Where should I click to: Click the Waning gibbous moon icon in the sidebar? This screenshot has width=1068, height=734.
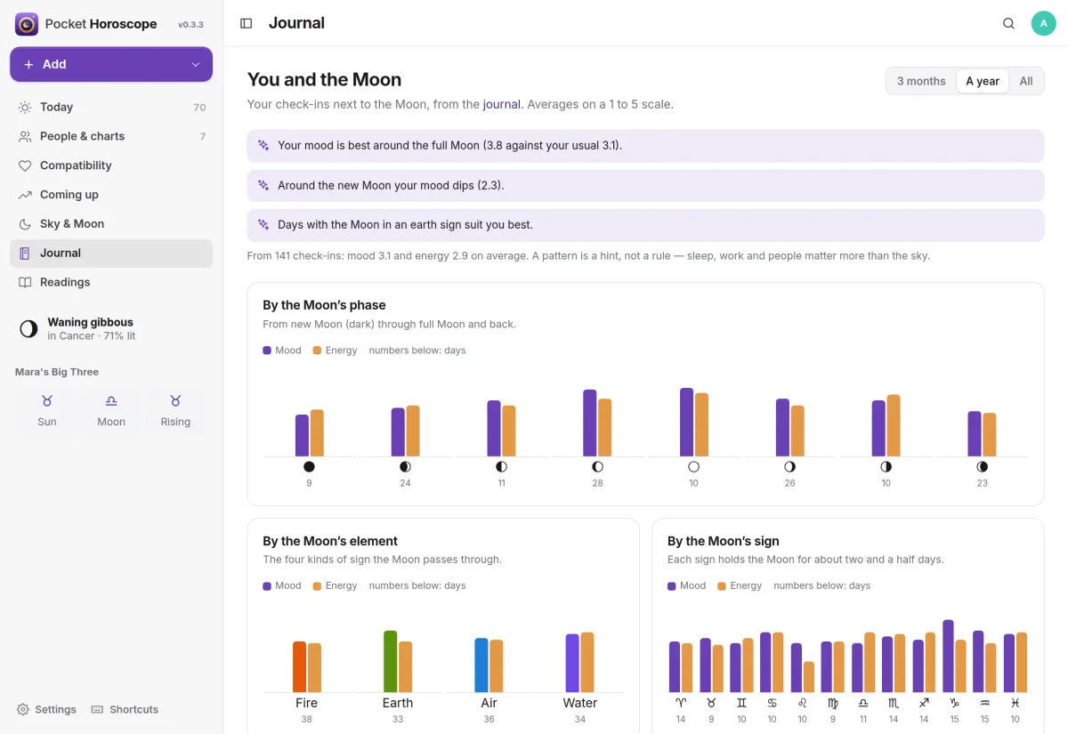(x=29, y=329)
